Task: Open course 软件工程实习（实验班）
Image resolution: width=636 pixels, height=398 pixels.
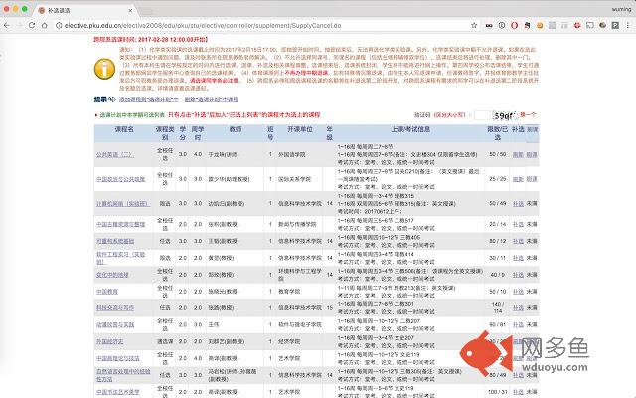Action: click(120, 258)
